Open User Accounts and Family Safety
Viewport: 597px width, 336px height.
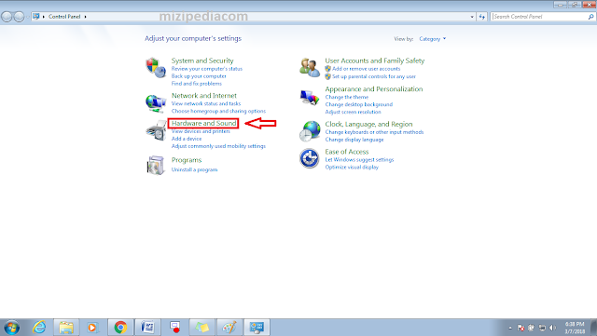[375, 60]
